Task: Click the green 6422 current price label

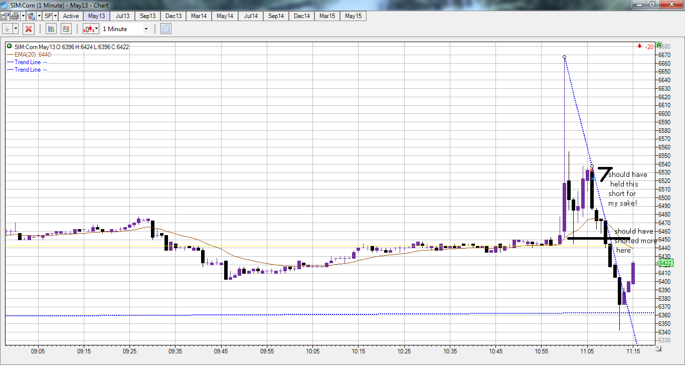Action: [x=664, y=263]
